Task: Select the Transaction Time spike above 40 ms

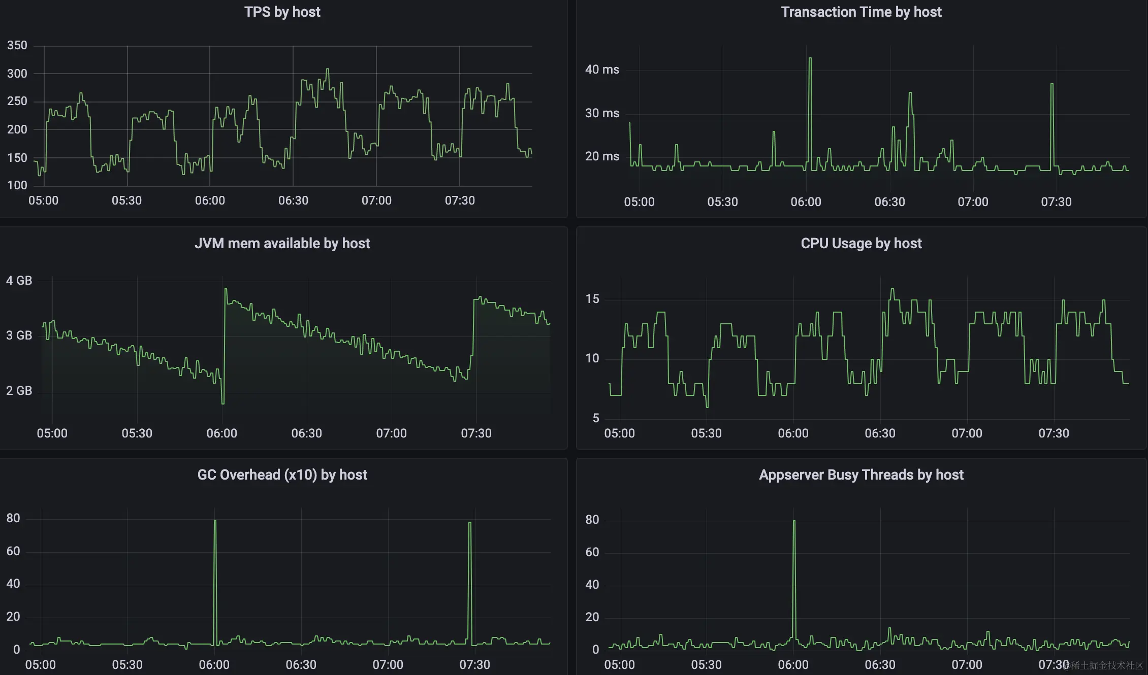Action: tap(810, 60)
